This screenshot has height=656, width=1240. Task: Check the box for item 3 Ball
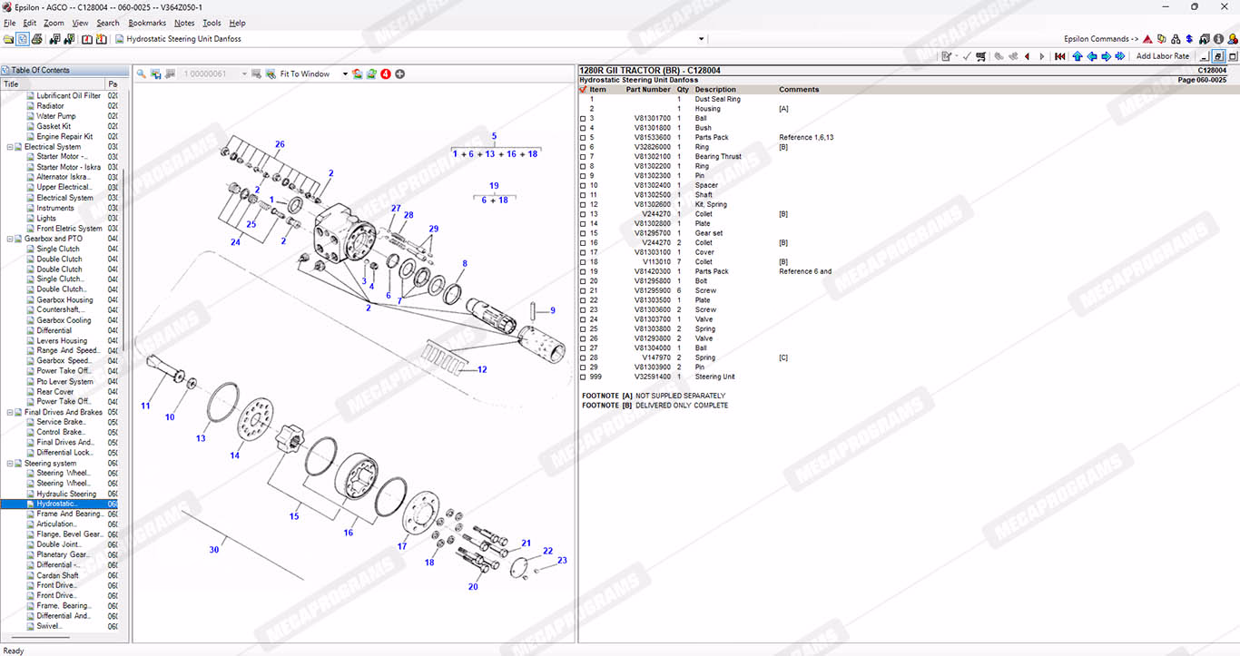[584, 119]
